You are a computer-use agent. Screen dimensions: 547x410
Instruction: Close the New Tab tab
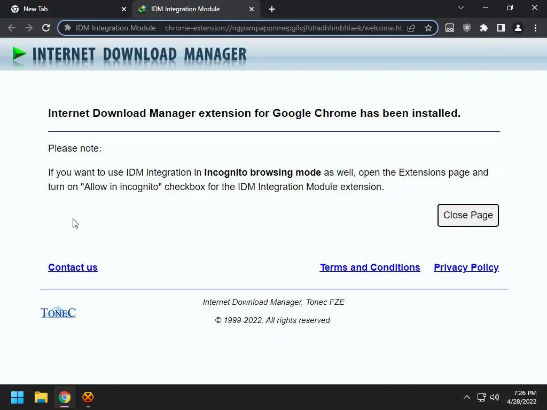(124, 9)
